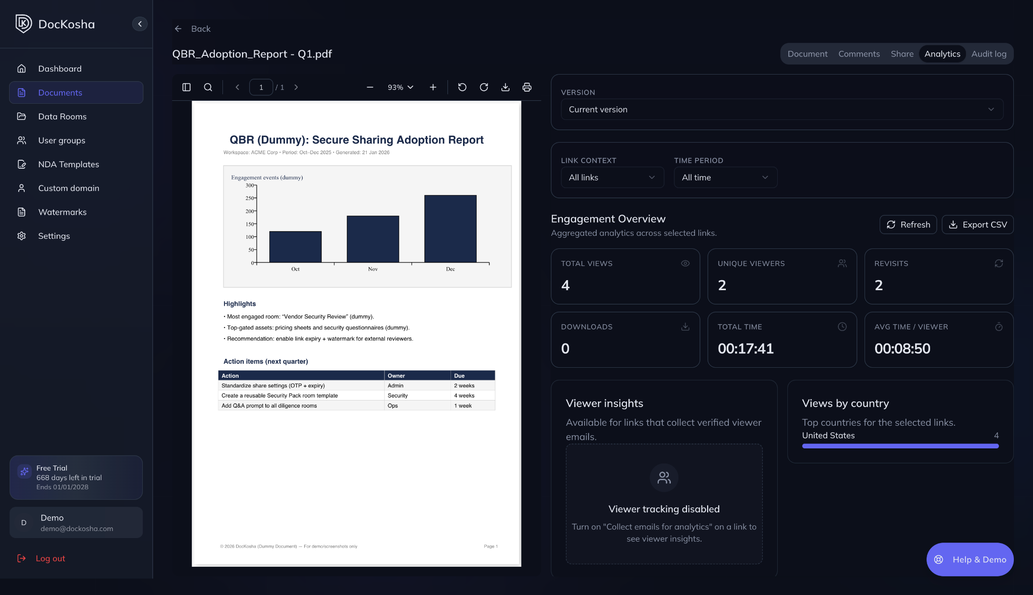This screenshot has width=1033, height=595.
Task: Open the 93% zoom level menu
Action: [400, 87]
